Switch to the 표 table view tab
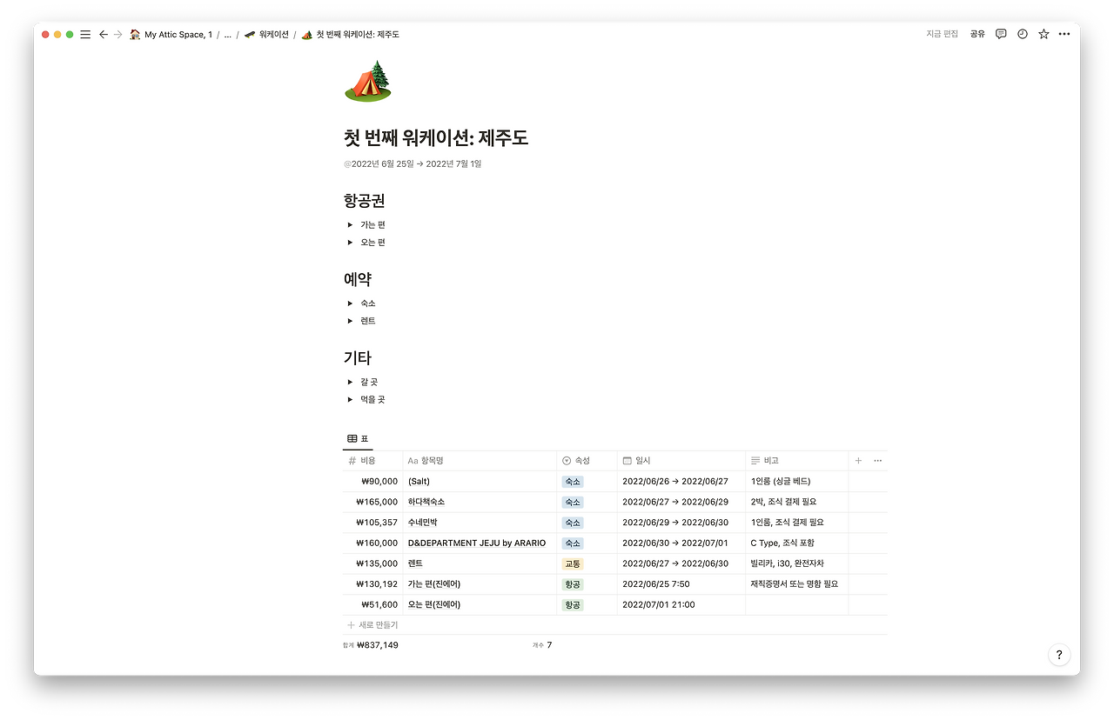1114x720 pixels. tap(357, 438)
